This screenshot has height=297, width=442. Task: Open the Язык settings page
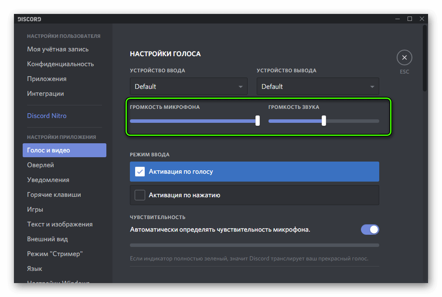tap(34, 269)
